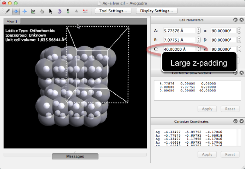This screenshot has height=169, width=245.
Task: Click the stepper for cell length A
Action: point(198,30)
